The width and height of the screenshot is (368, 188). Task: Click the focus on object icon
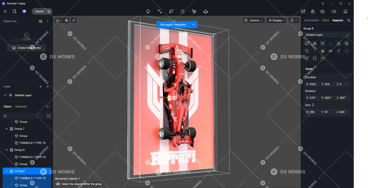[323, 43]
